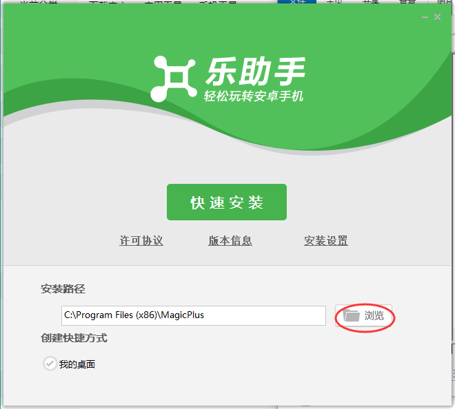Open the 安装设置 install settings link
Screen dimensions: 455x409
[326, 240]
